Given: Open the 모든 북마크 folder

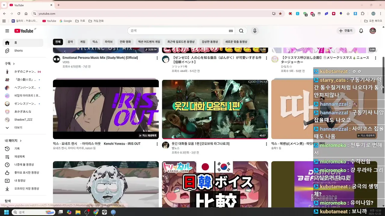Looking at the screenshot, I should pyautogui.click(x=373, y=21).
